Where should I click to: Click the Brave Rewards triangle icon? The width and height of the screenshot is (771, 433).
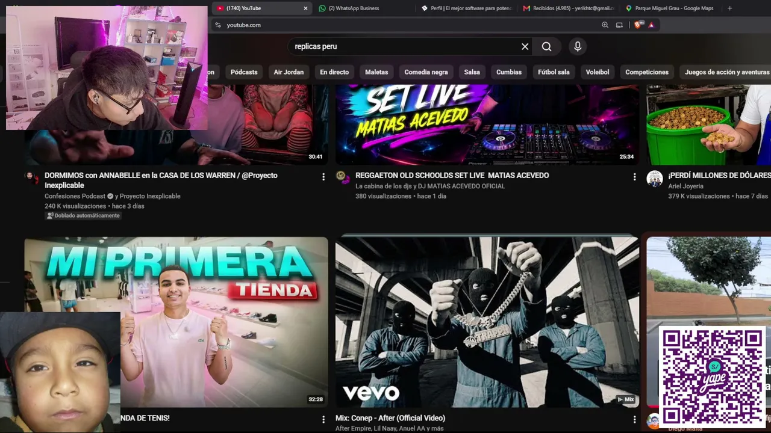point(651,25)
